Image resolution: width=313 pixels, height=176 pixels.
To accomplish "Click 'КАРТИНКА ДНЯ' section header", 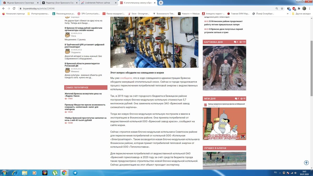I will [x=213, y=42].
